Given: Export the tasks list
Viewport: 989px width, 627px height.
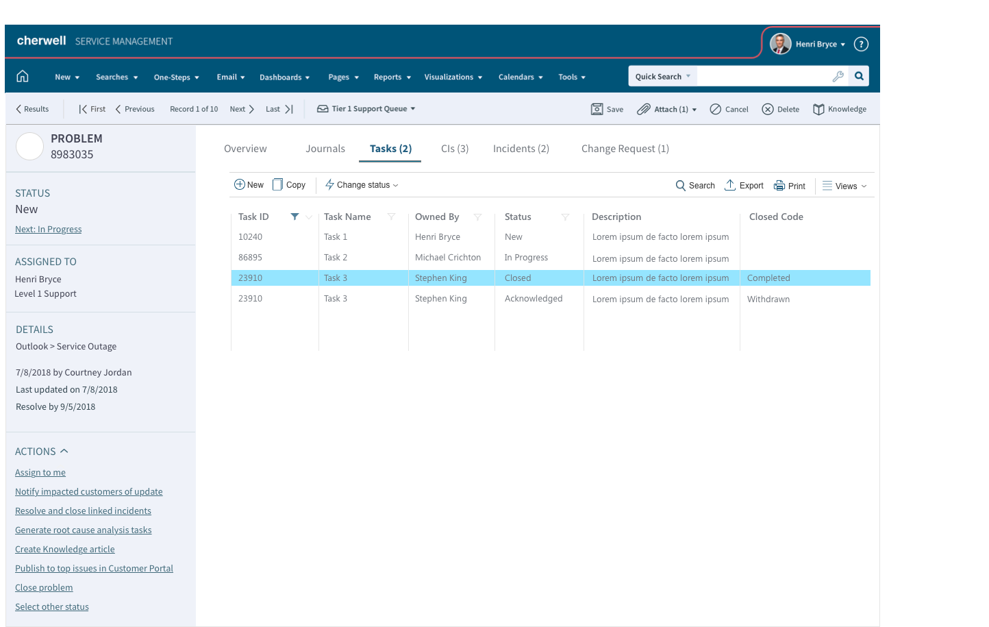Looking at the screenshot, I should click(x=730, y=185).
